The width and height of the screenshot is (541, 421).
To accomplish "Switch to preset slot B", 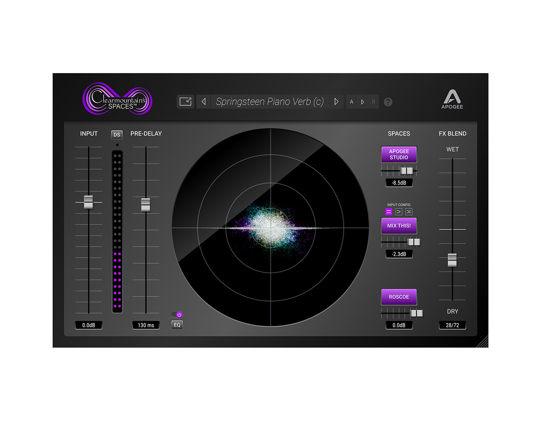I will 373,102.
